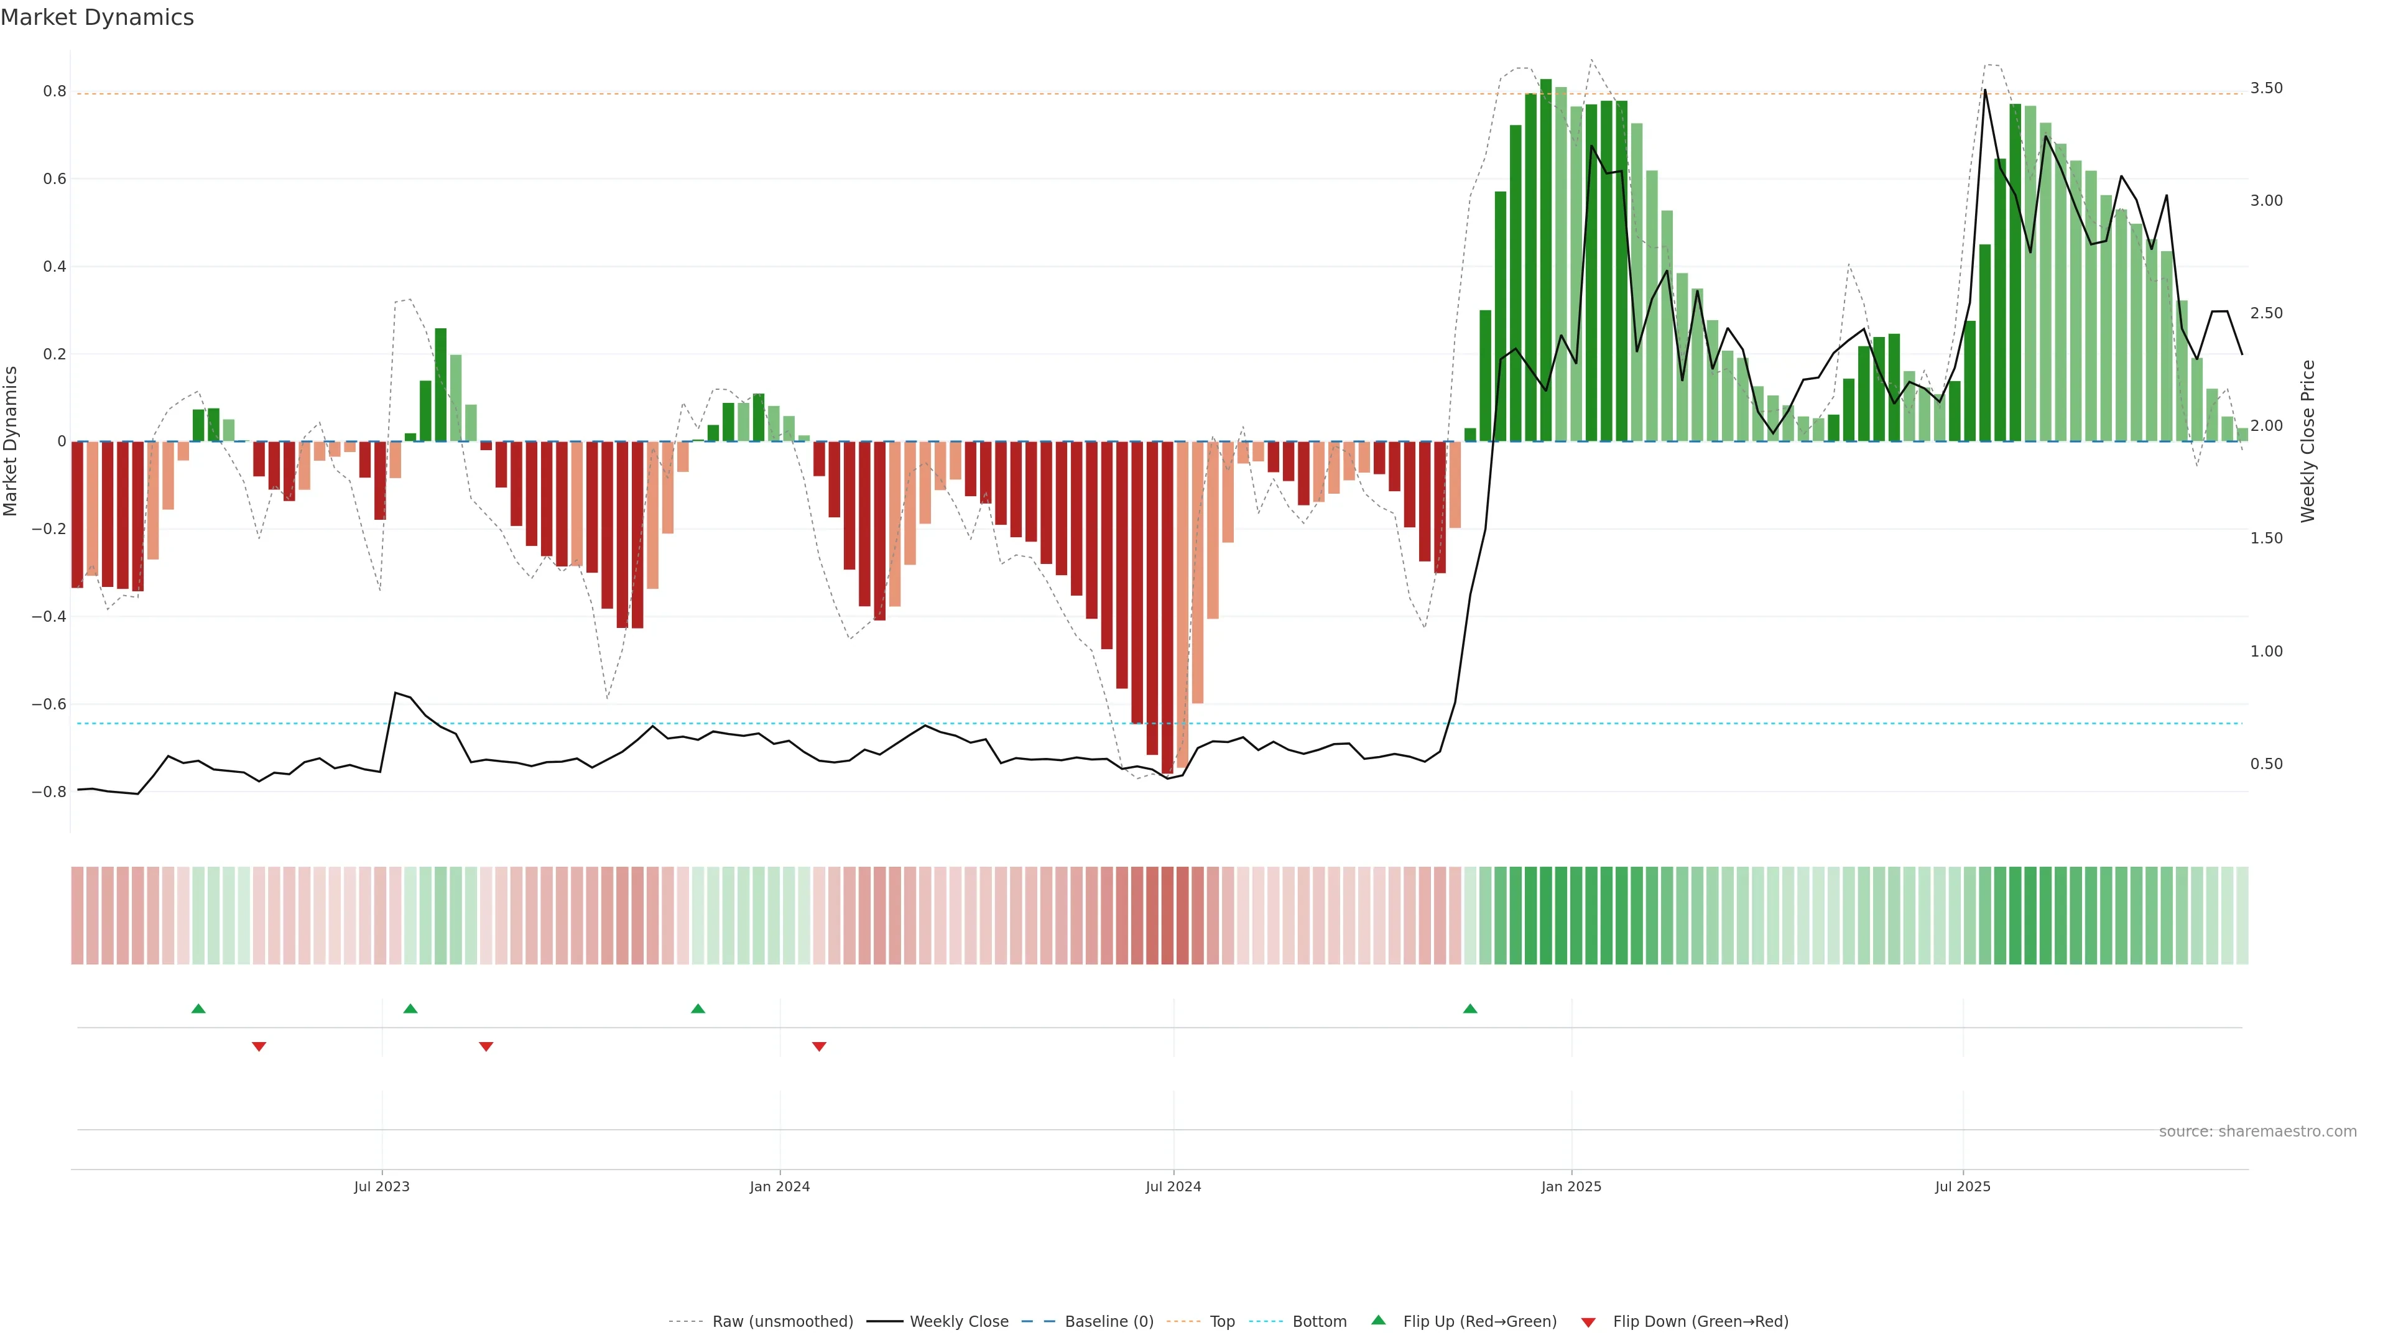Click the first green flip-up marker
This screenshot has height=1343, width=2388.
pyautogui.click(x=198, y=1008)
